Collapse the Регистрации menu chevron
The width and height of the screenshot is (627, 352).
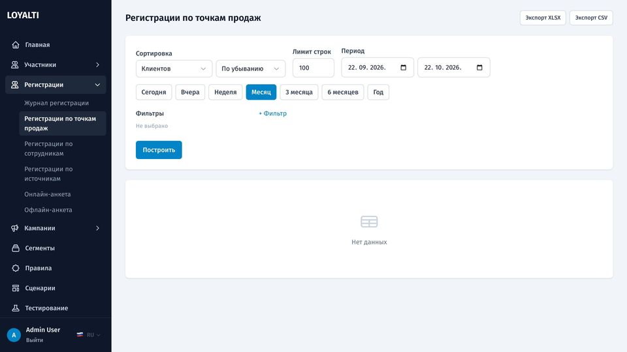tap(97, 85)
